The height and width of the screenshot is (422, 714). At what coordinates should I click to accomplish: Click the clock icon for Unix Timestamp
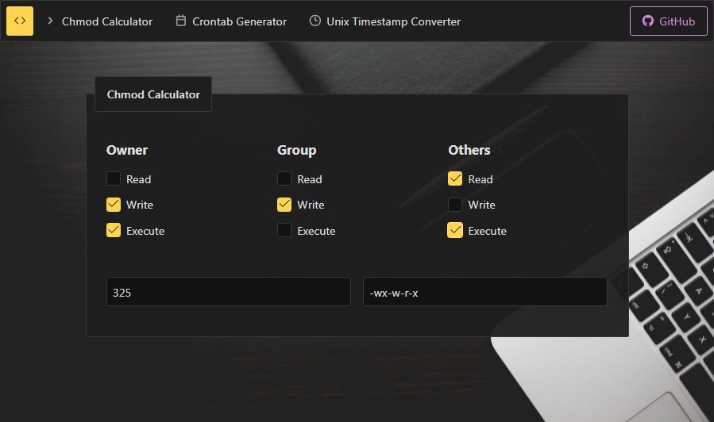point(315,21)
